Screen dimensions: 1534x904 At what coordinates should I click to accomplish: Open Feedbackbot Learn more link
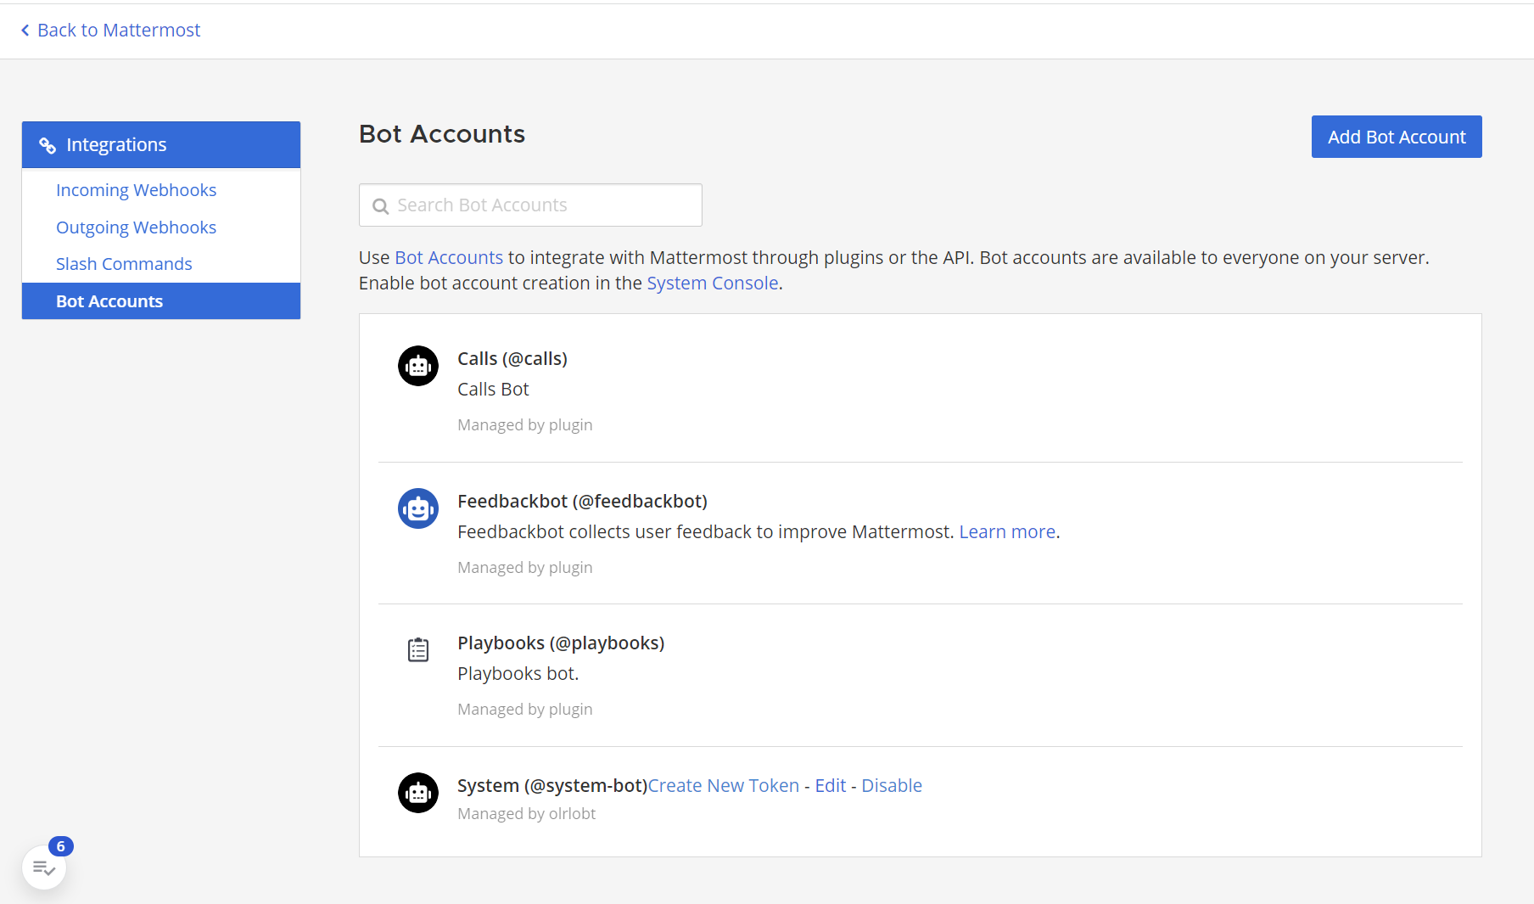tap(1007, 532)
